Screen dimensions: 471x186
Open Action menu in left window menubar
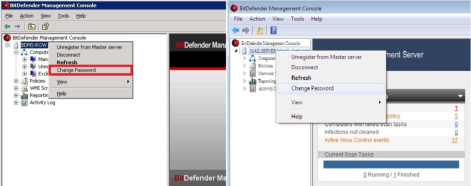[27, 16]
